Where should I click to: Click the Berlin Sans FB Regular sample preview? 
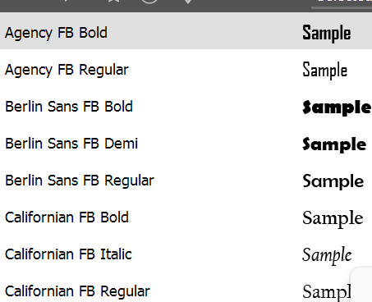point(333,181)
